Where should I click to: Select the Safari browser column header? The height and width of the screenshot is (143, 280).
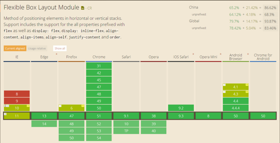pos(126,57)
